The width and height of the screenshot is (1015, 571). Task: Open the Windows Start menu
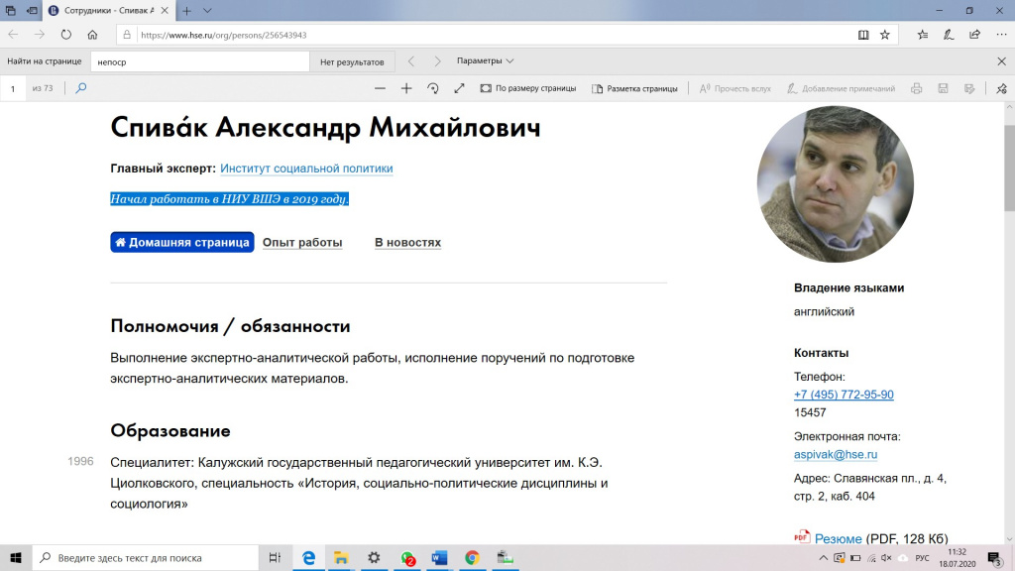pos(16,557)
